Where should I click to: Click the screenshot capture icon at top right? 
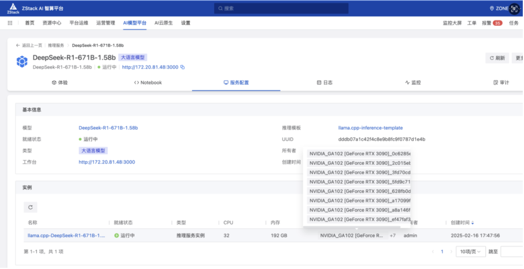[514, 8]
